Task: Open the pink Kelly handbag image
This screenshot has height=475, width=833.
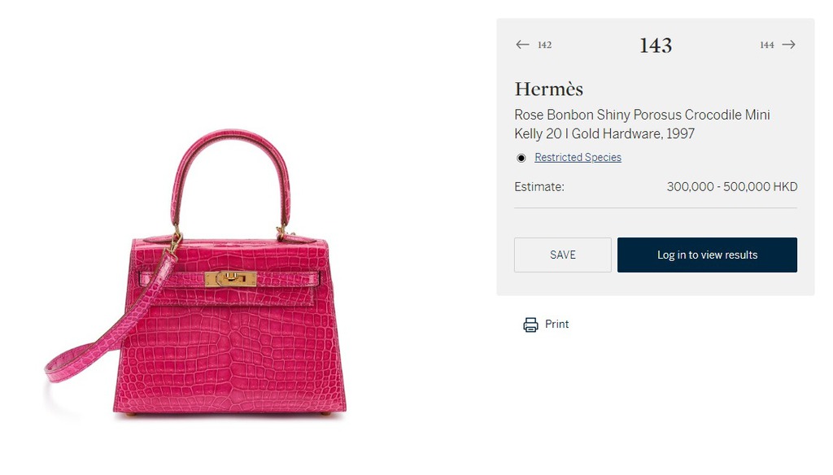Action: pos(195,273)
